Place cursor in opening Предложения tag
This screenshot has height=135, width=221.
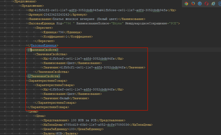25,1
